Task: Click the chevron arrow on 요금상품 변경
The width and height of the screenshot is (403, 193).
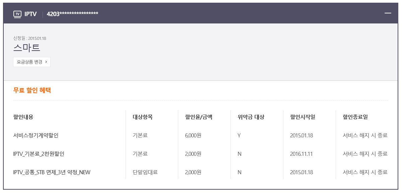Action: (46, 62)
